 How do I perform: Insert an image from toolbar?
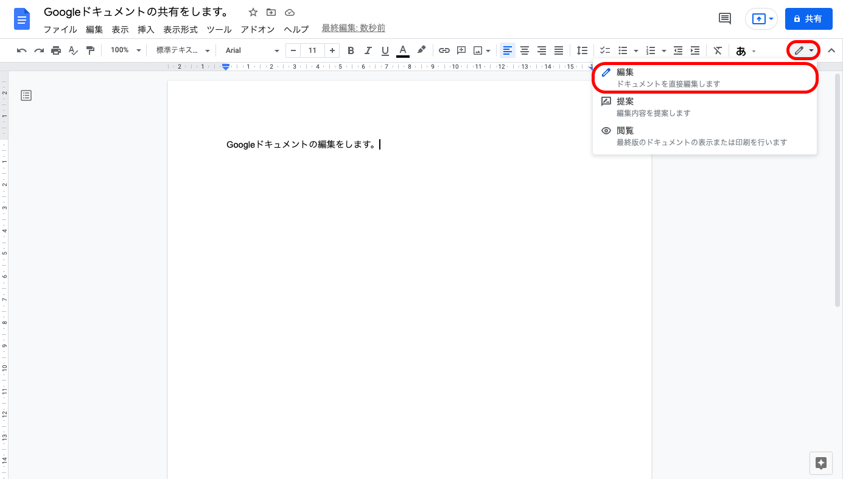tap(478, 50)
